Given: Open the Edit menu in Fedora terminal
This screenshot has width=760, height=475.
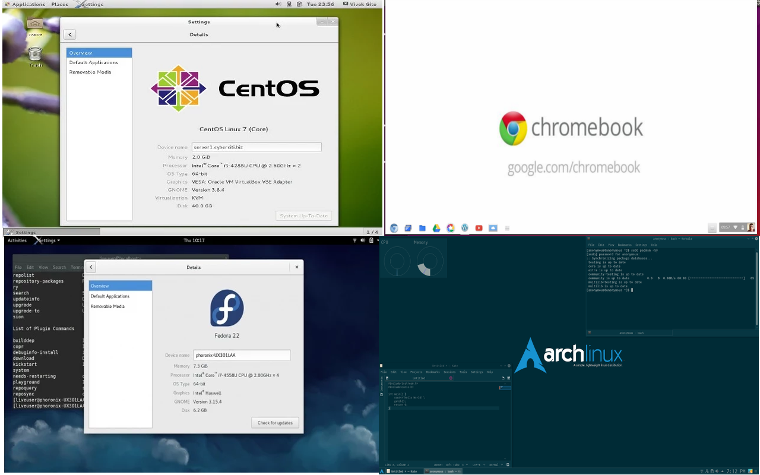Looking at the screenshot, I should pos(30,267).
